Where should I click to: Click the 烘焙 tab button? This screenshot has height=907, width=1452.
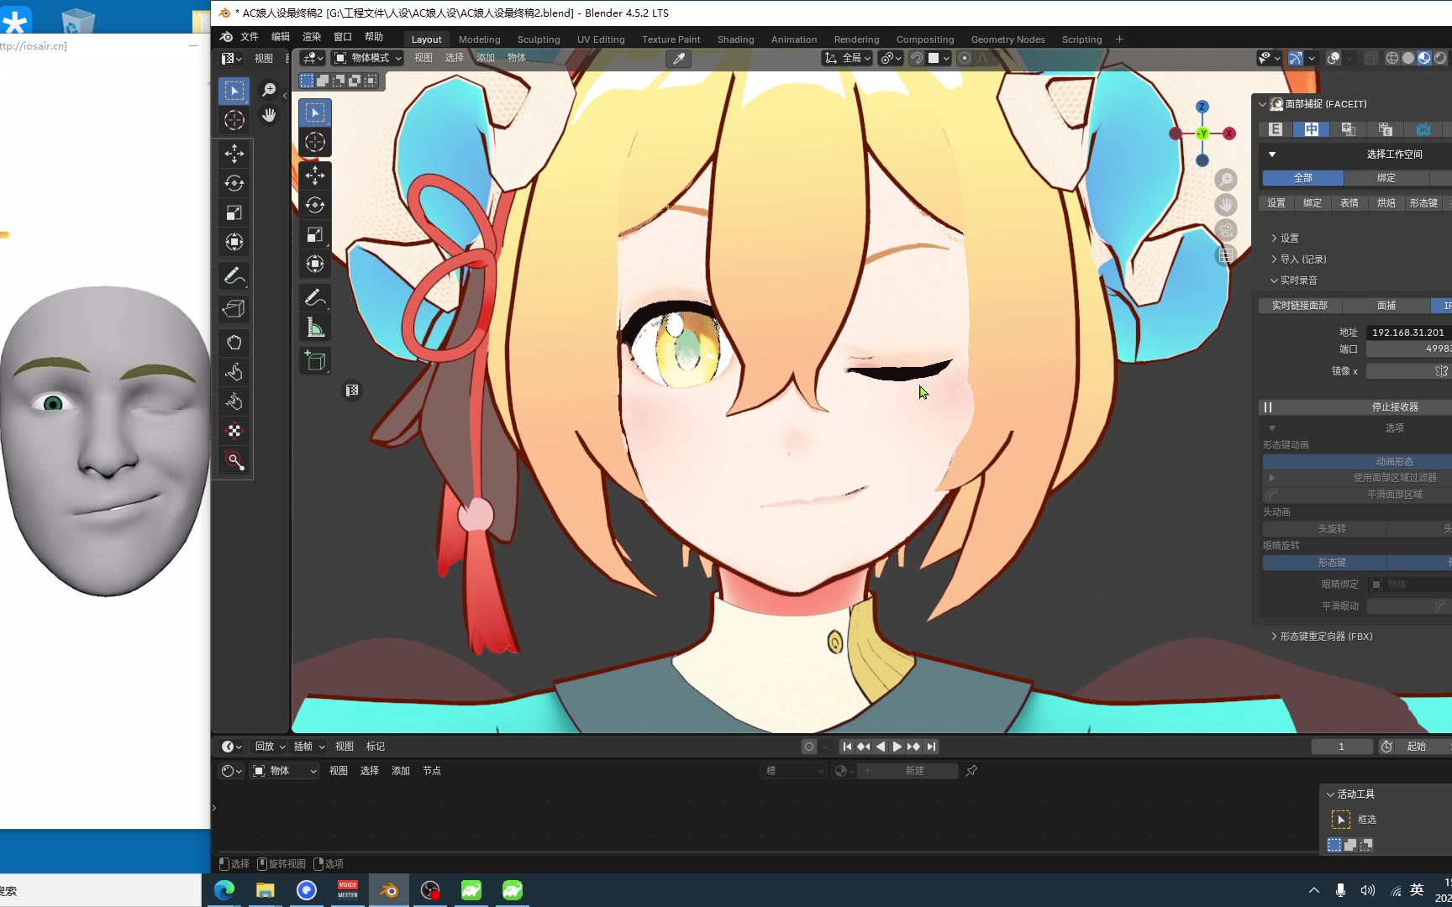[1386, 203]
